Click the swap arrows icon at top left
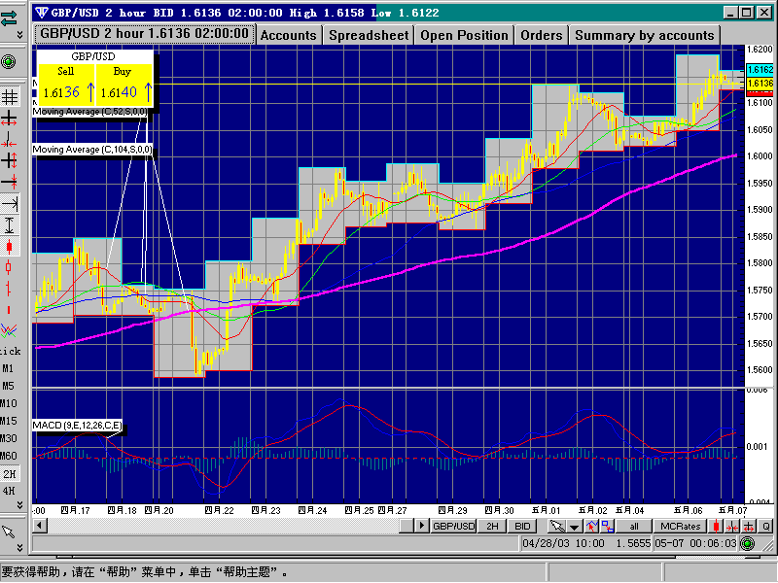This screenshot has width=778, height=583. tap(9, 17)
